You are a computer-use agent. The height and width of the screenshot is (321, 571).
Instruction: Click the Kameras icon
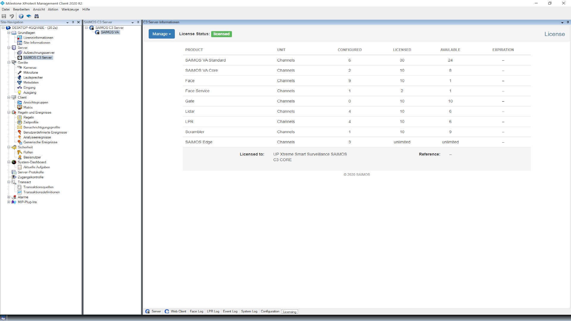(x=20, y=67)
